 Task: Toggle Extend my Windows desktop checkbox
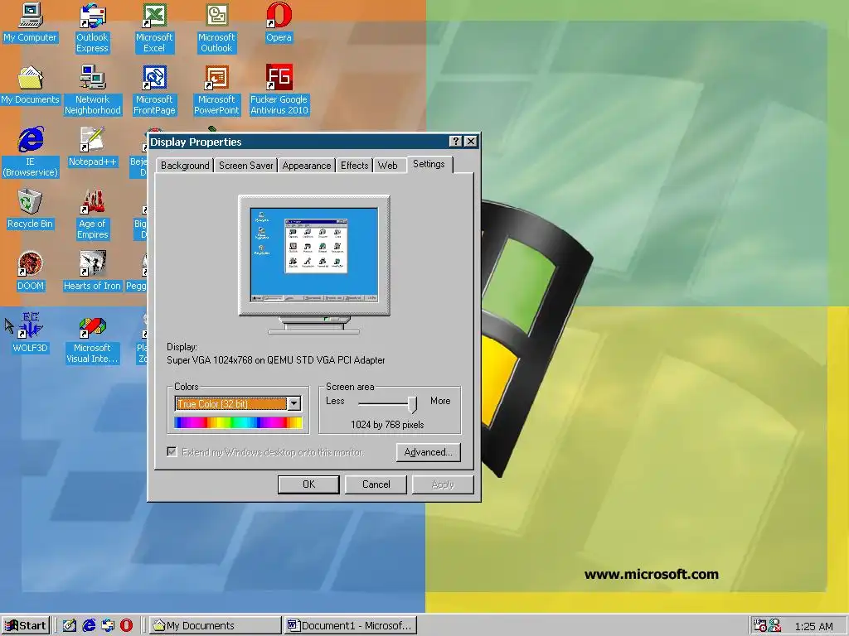click(x=172, y=451)
